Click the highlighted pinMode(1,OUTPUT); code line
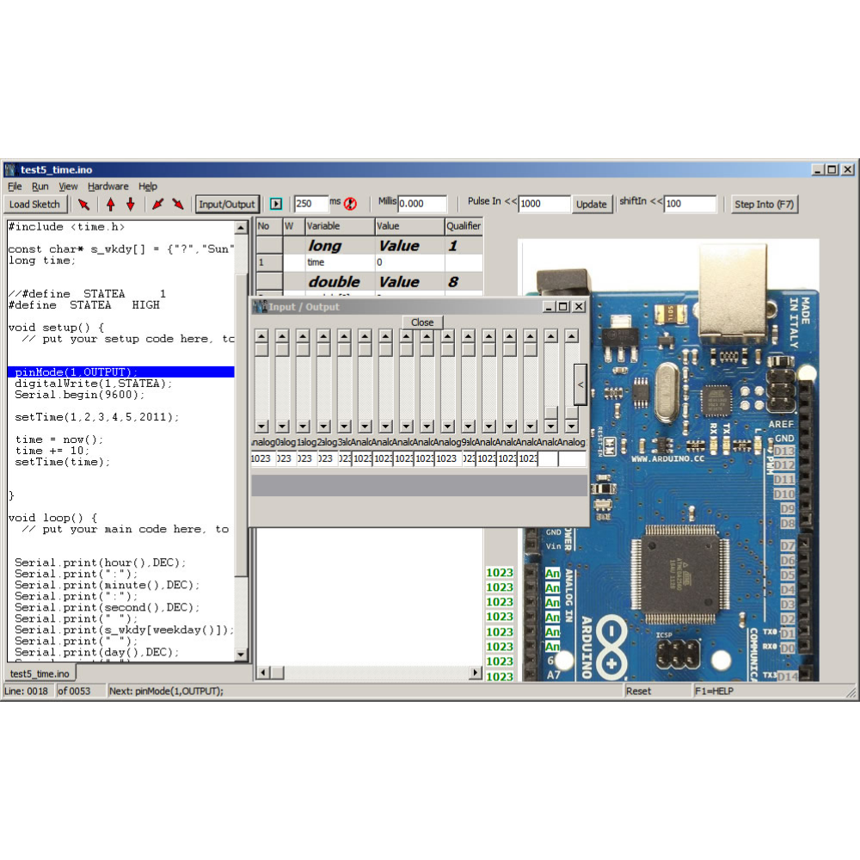Image resolution: width=860 pixels, height=860 pixels. (121, 372)
